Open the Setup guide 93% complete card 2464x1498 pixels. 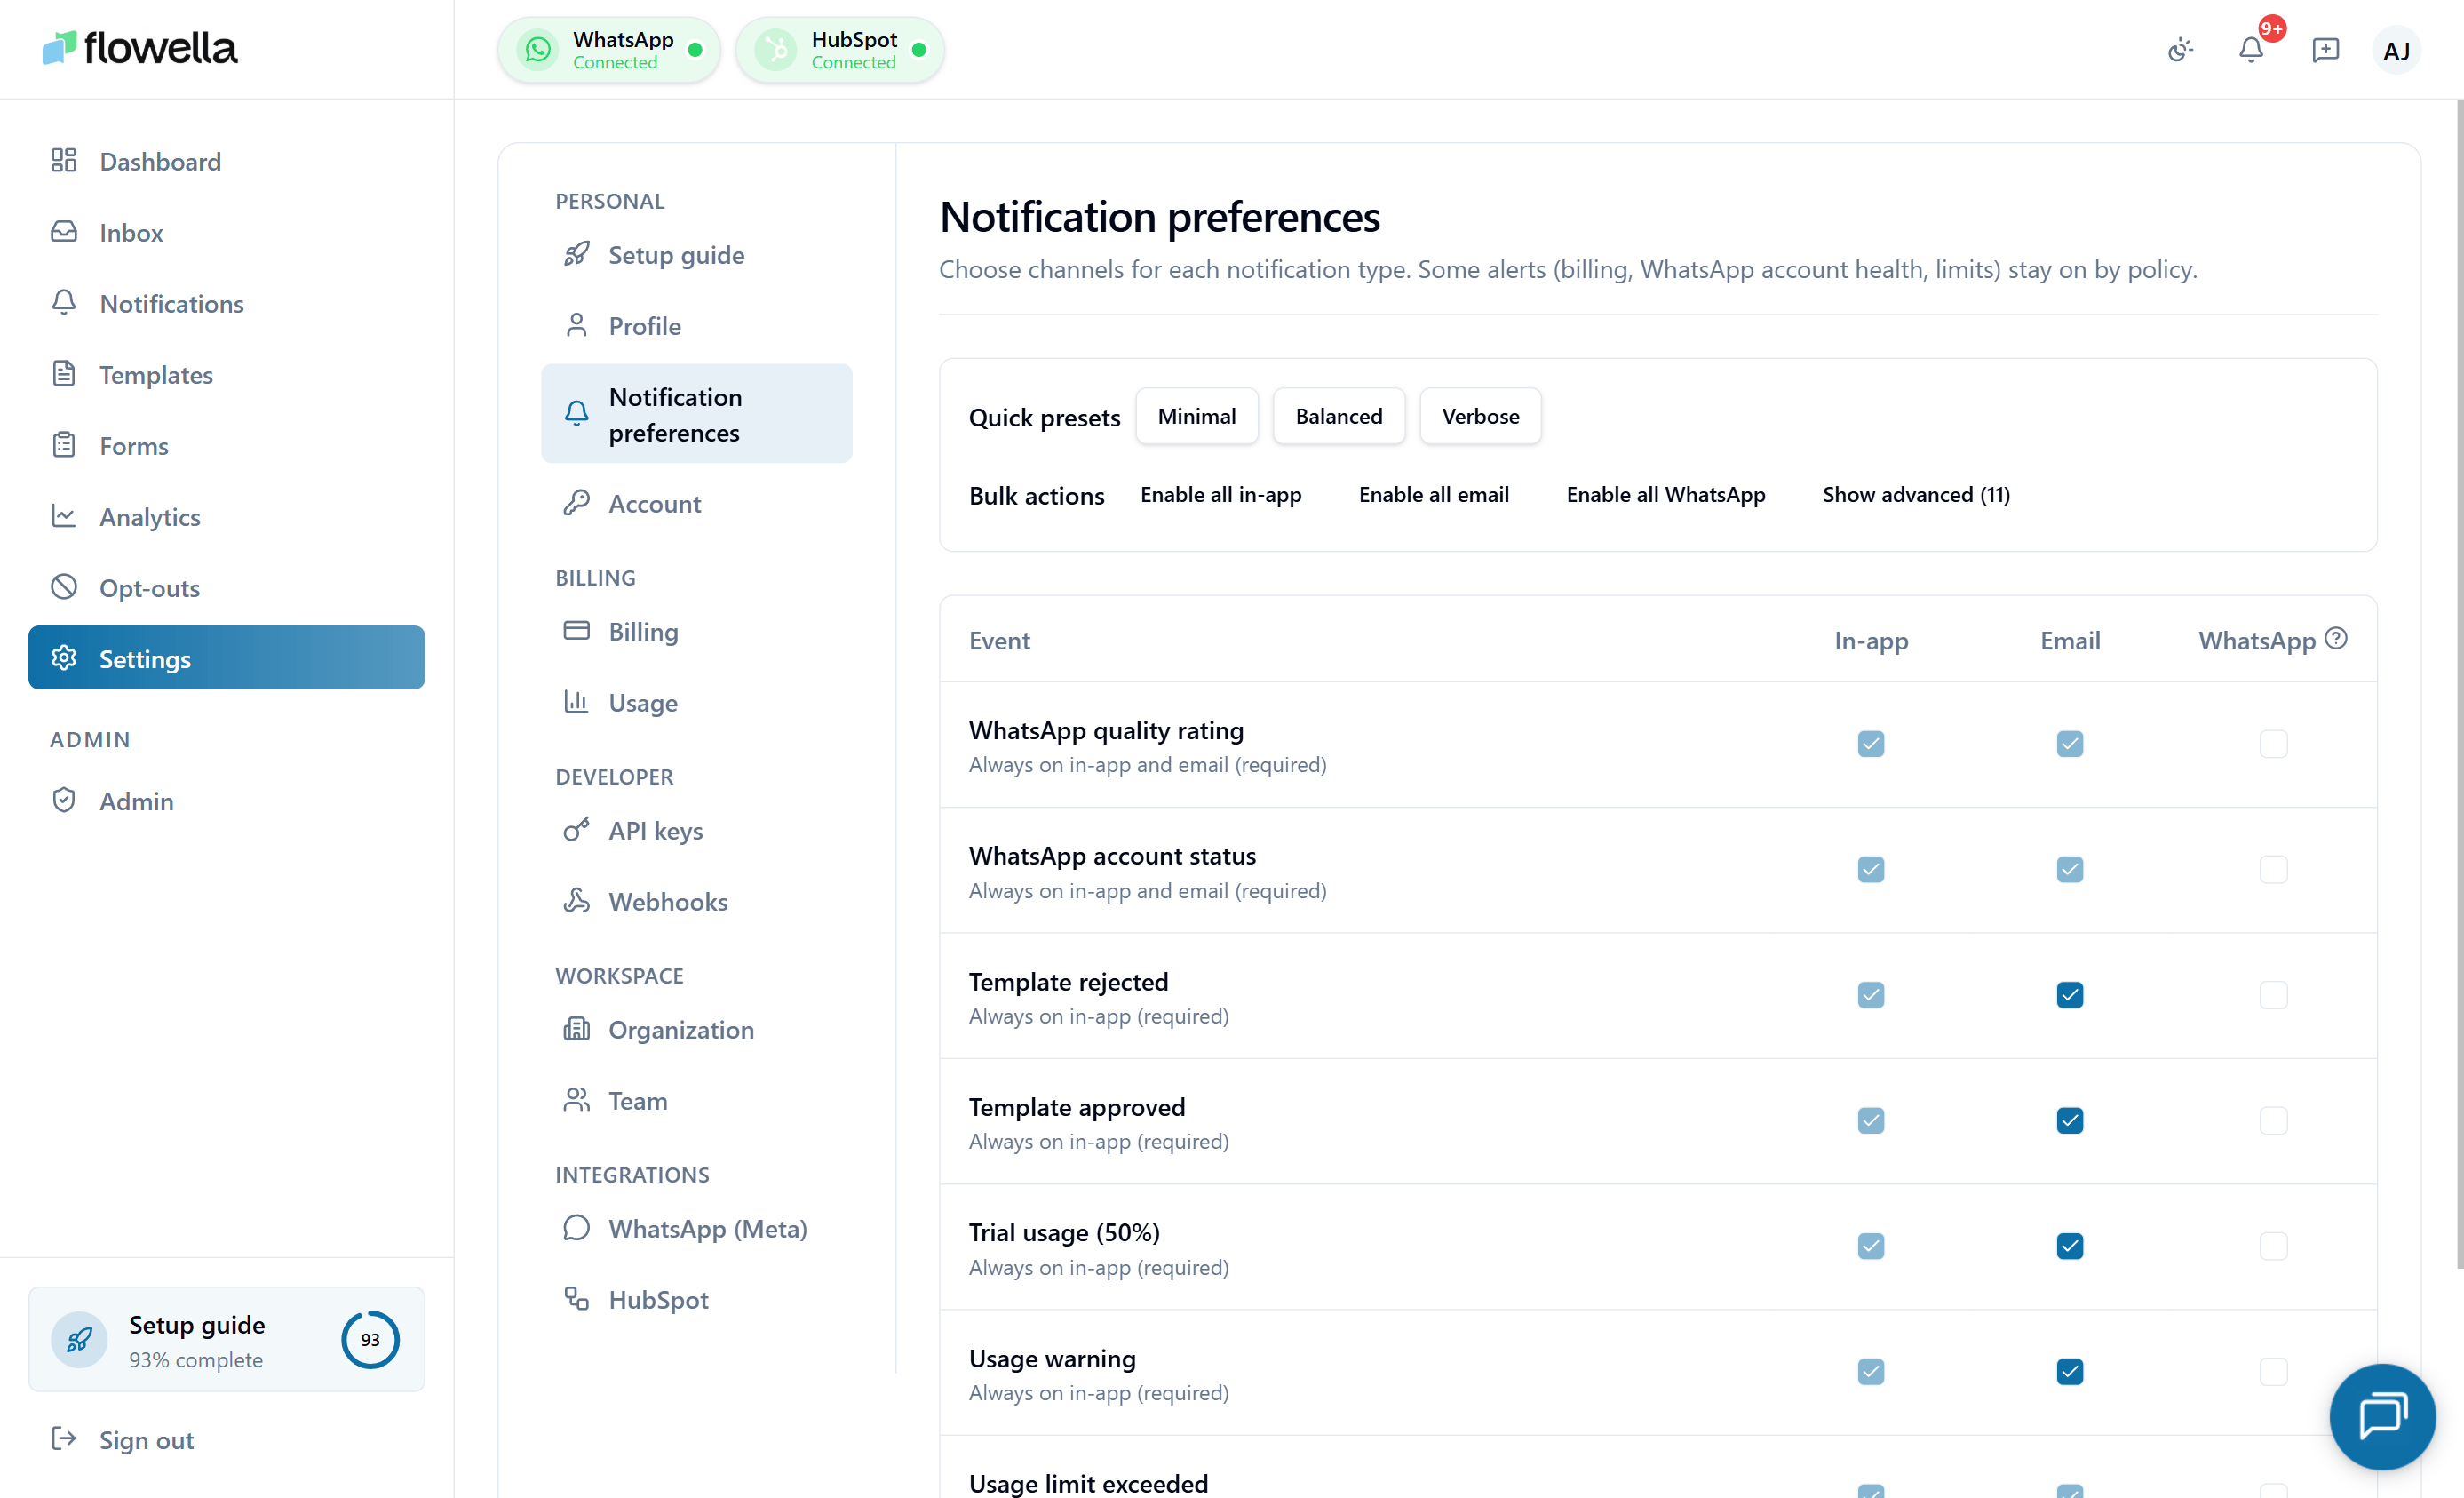point(226,1339)
